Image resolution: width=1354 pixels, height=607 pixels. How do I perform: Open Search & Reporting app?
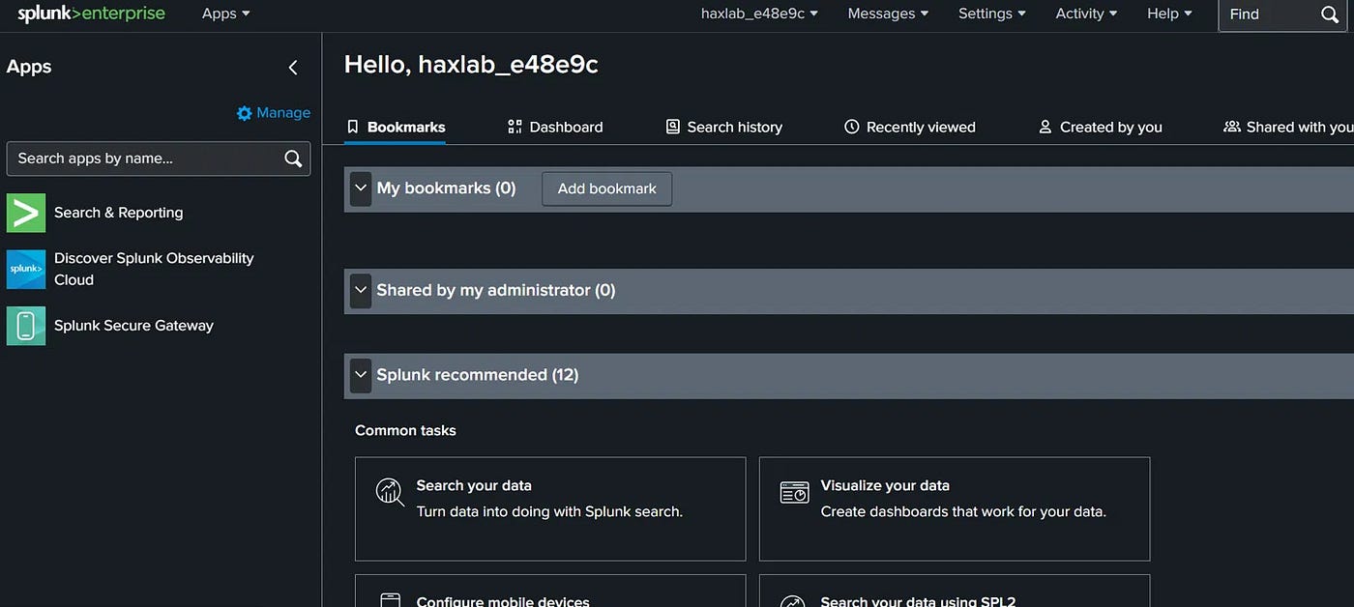click(x=118, y=213)
